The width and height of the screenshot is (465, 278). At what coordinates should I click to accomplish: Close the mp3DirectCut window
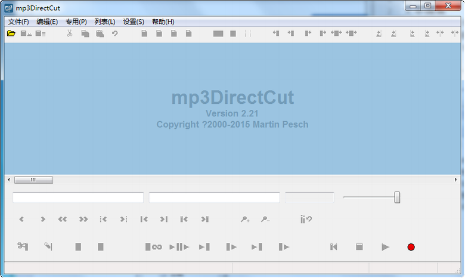click(x=448, y=5)
